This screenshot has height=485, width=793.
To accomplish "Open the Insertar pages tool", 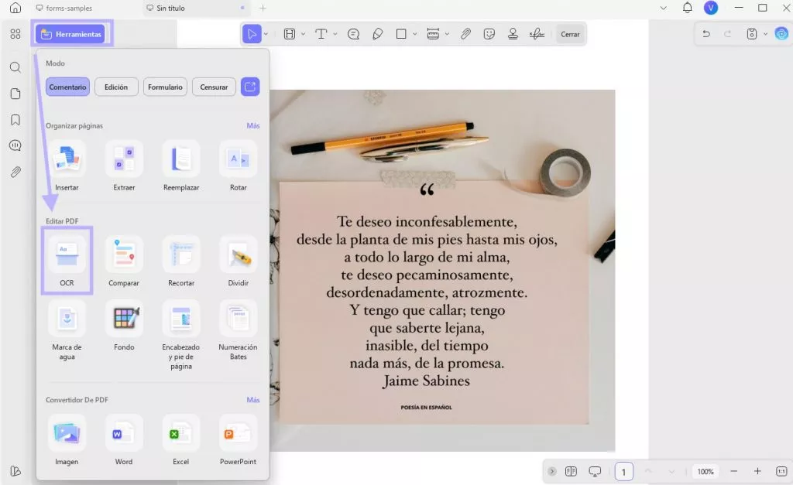I will pyautogui.click(x=67, y=166).
